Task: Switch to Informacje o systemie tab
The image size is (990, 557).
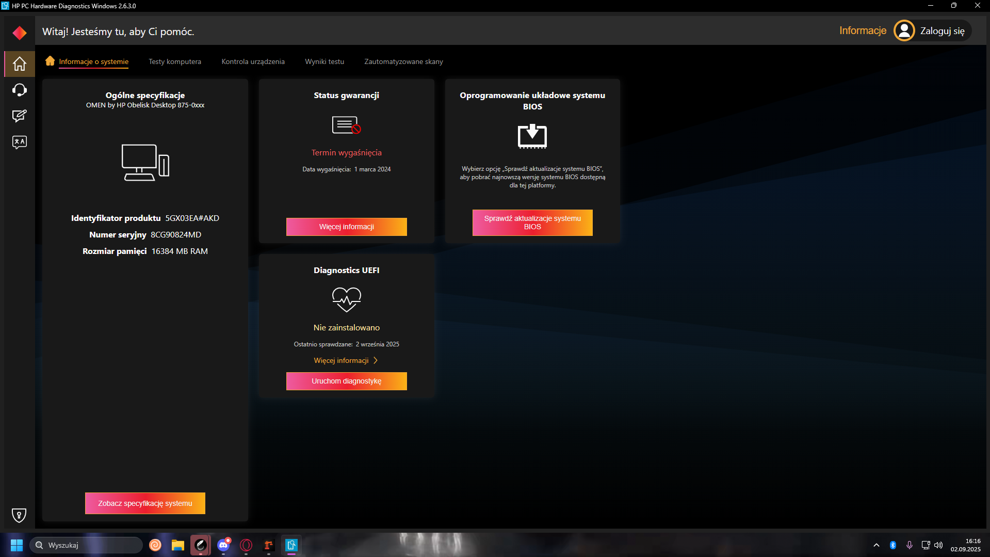Action: tap(93, 61)
